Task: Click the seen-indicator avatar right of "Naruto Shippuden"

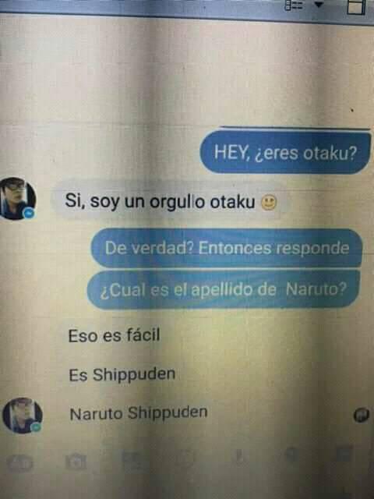Action: tap(362, 415)
